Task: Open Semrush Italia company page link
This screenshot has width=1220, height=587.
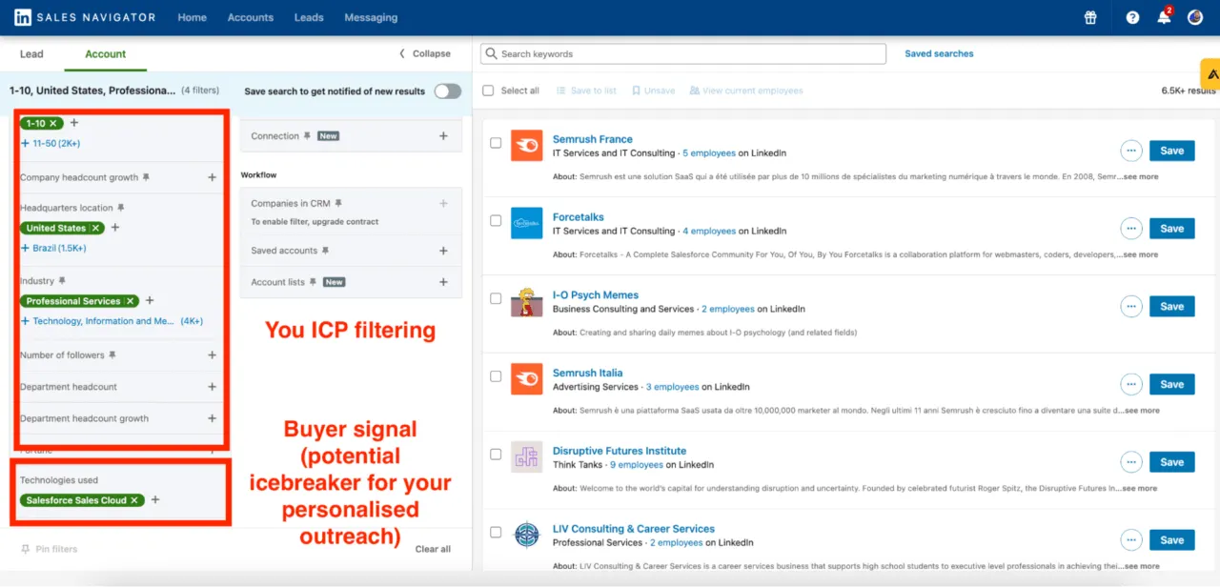Action: [587, 373]
